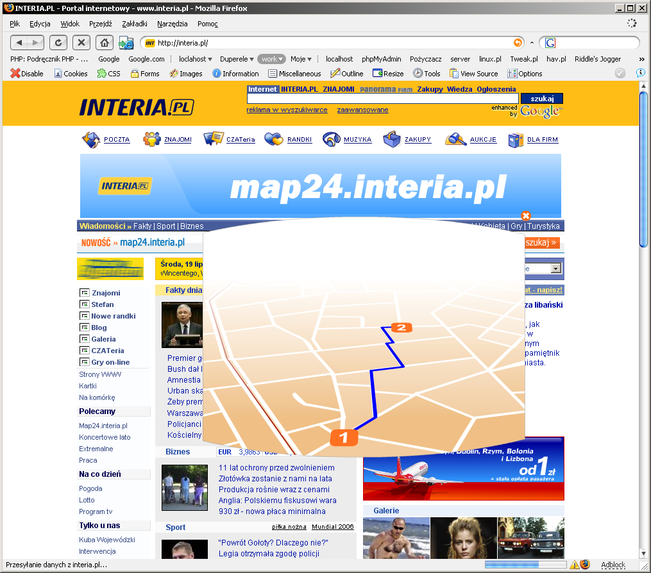The height and width of the screenshot is (573, 651).
Task: Click the page loading progress bar
Action: point(525,565)
